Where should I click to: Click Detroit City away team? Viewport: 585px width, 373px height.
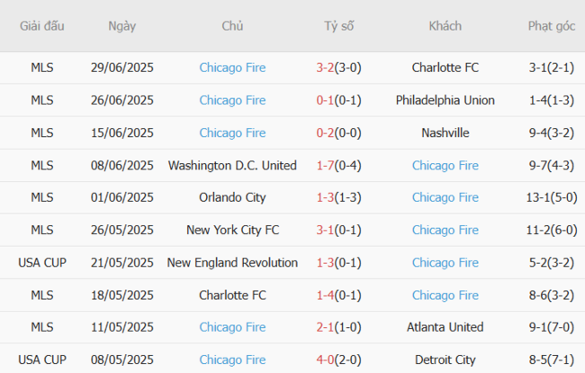[445, 359]
